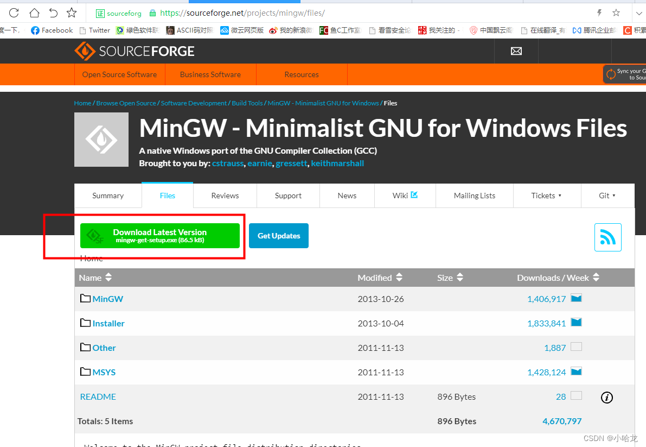Click the star icon at address bar right
The height and width of the screenshot is (447, 646).
(616, 13)
